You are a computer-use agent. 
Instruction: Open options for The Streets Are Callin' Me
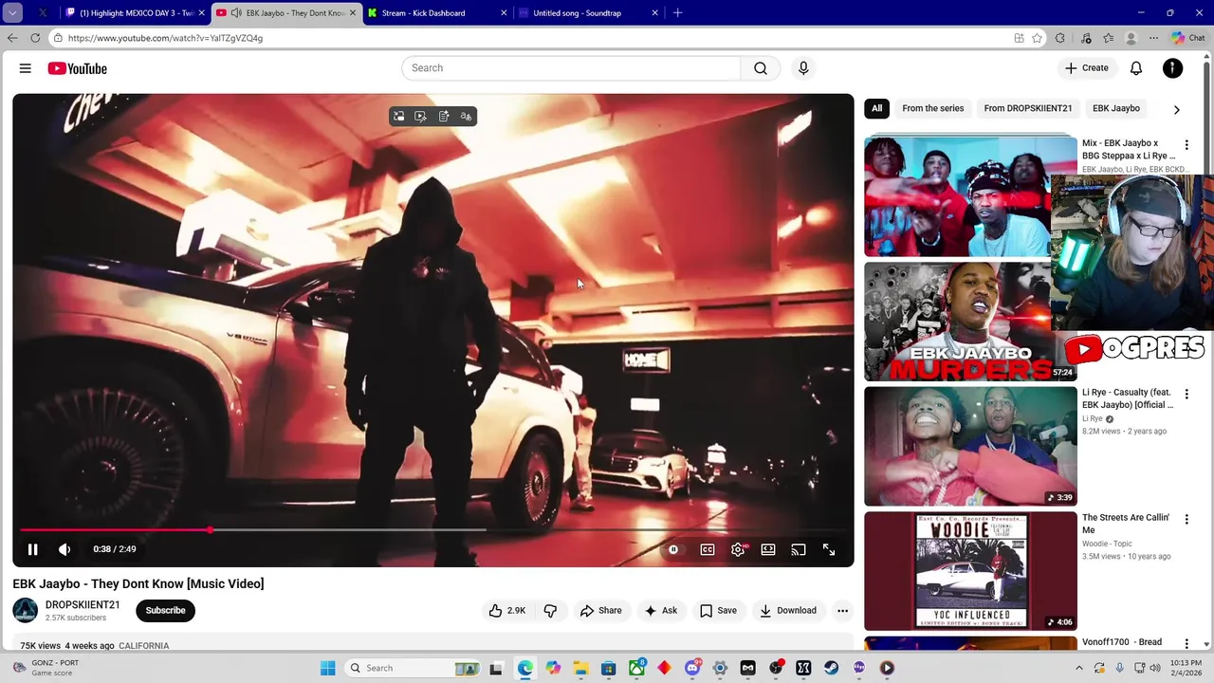(x=1186, y=520)
